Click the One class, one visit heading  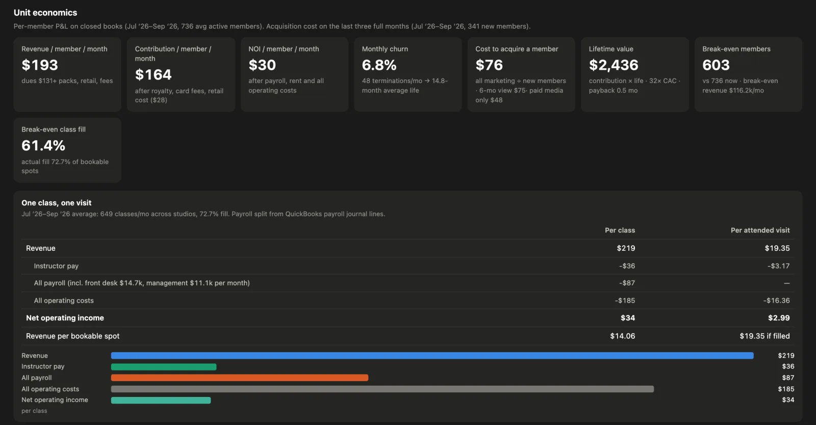pos(57,203)
